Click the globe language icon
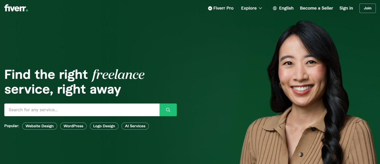Screen dimensions: 380x164 (275, 8)
